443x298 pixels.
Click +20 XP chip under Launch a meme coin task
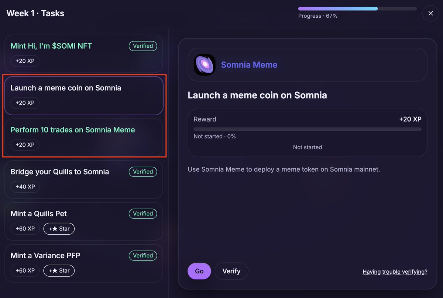25,103
